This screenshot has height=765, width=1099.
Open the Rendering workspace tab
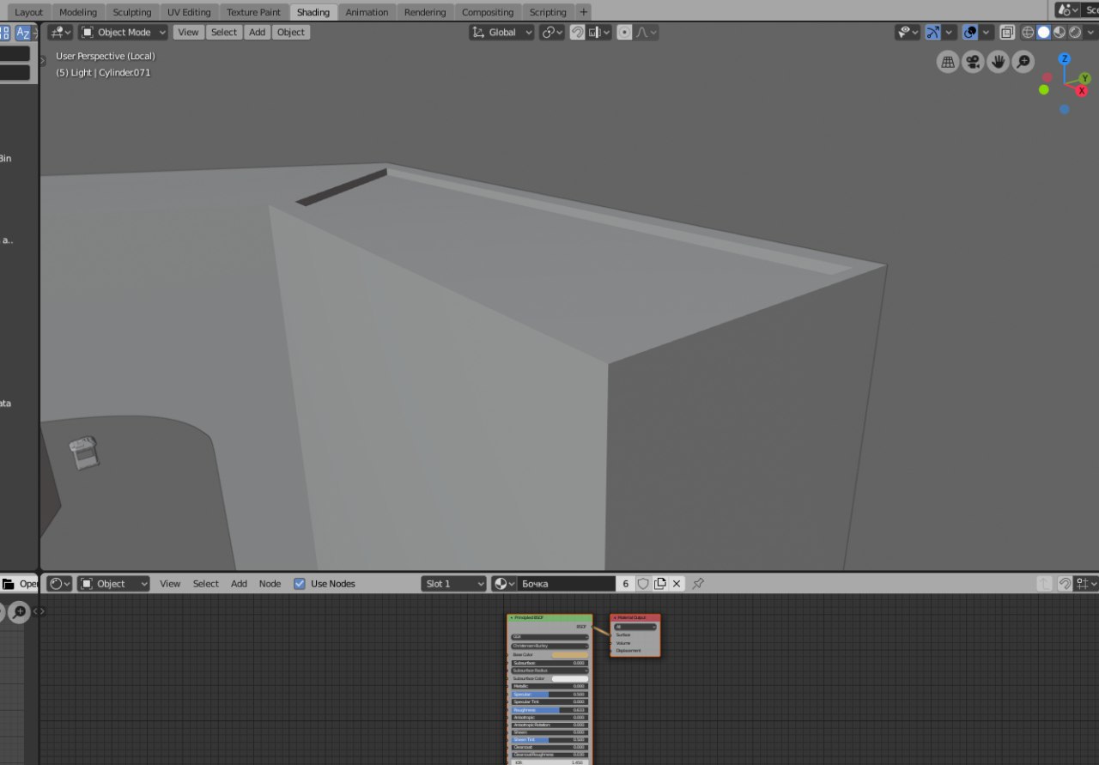[x=425, y=12]
